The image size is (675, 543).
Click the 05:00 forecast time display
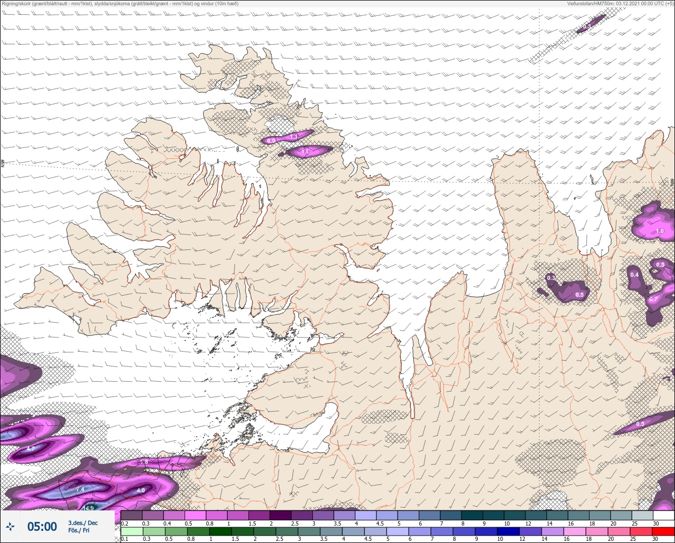[x=42, y=526]
